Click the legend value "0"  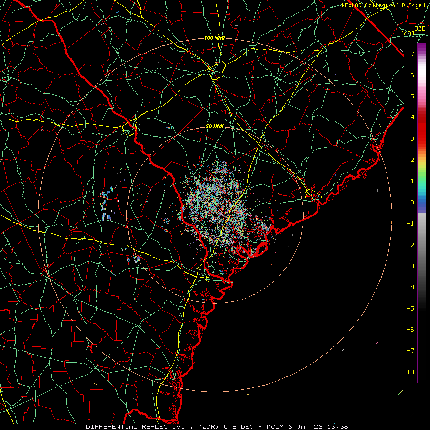[412, 203]
